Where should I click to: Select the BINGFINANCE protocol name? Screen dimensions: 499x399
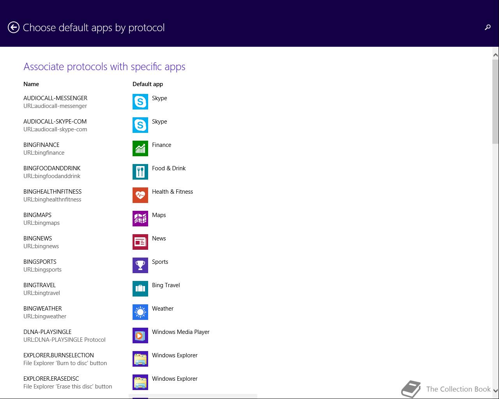(x=41, y=145)
